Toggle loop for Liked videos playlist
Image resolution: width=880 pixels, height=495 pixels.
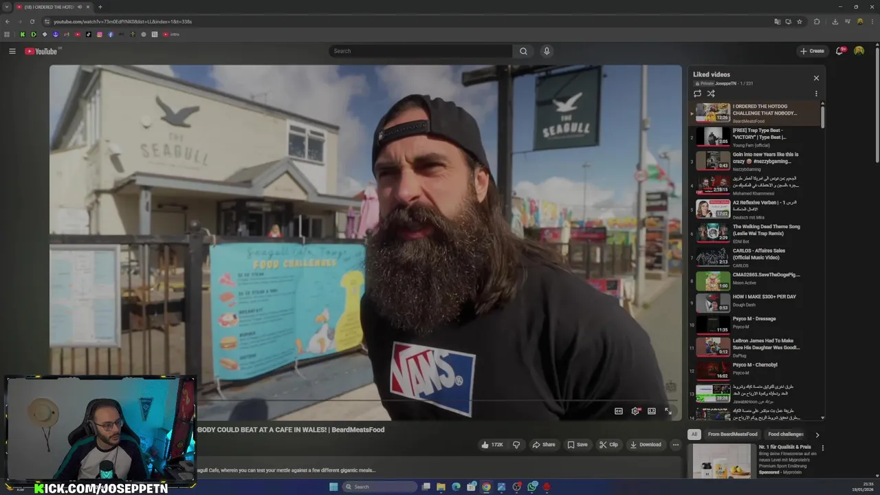(x=697, y=93)
